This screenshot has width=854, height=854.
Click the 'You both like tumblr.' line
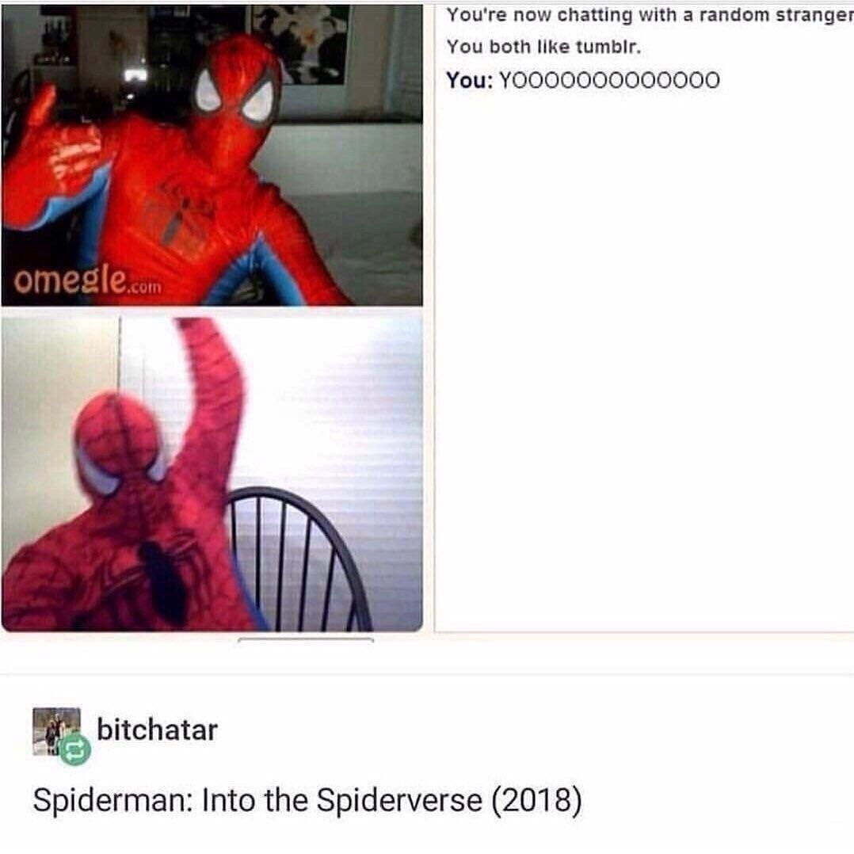543,47
